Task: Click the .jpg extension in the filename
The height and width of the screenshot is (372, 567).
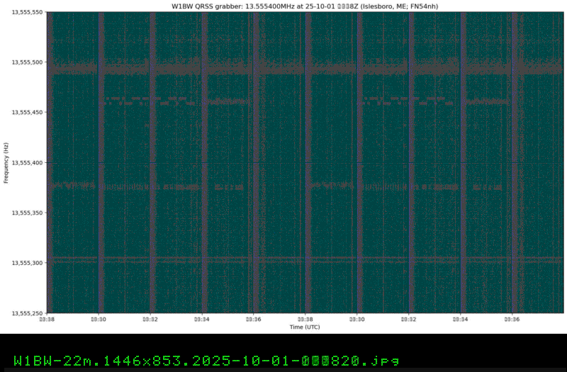Action: tap(383, 359)
